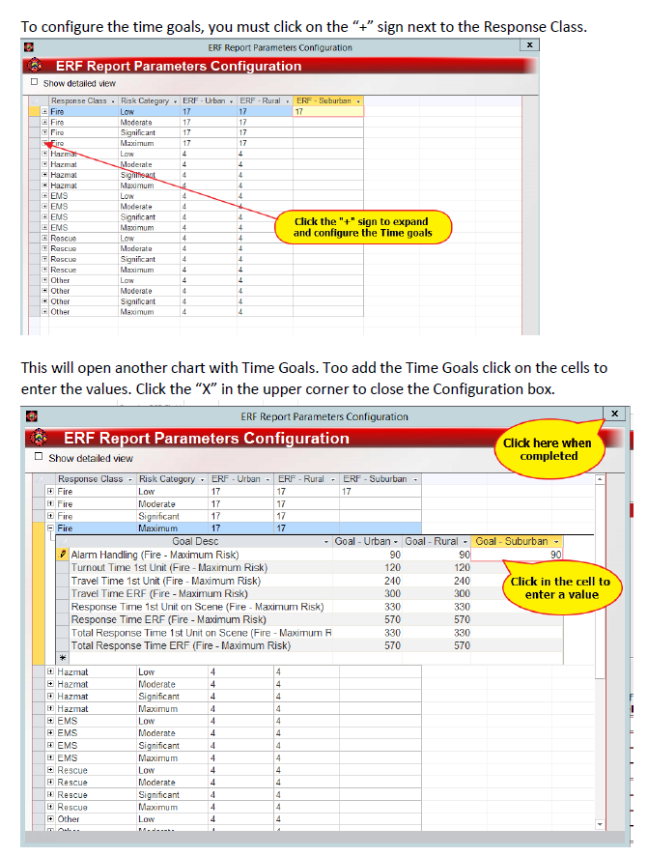Screen dimensions: 648x856
Task: Expand the Fire Low row in lower dialog
Action: click(50, 491)
